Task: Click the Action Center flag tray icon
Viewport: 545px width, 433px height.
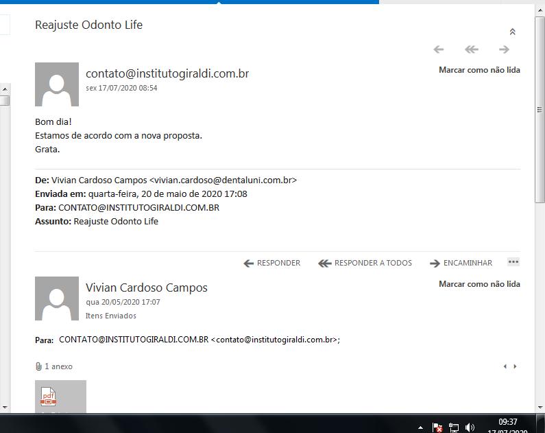Action: pyautogui.click(x=437, y=428)
